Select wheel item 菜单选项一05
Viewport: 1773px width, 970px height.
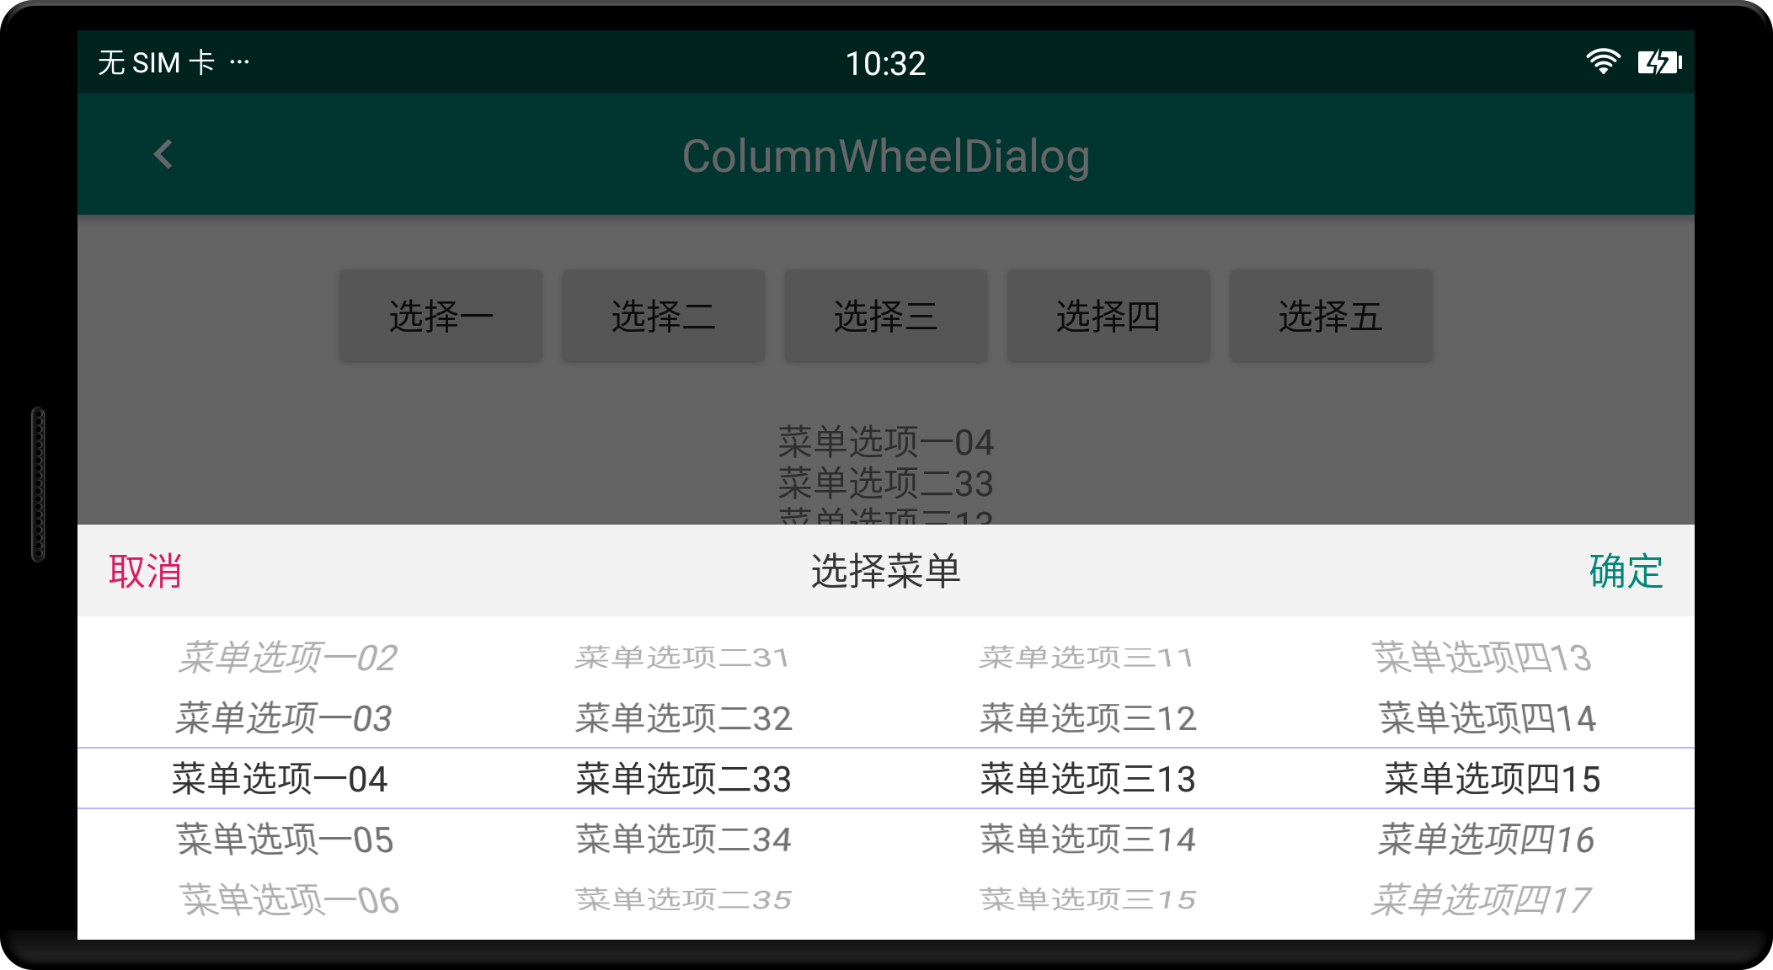[x=285, y=839]
